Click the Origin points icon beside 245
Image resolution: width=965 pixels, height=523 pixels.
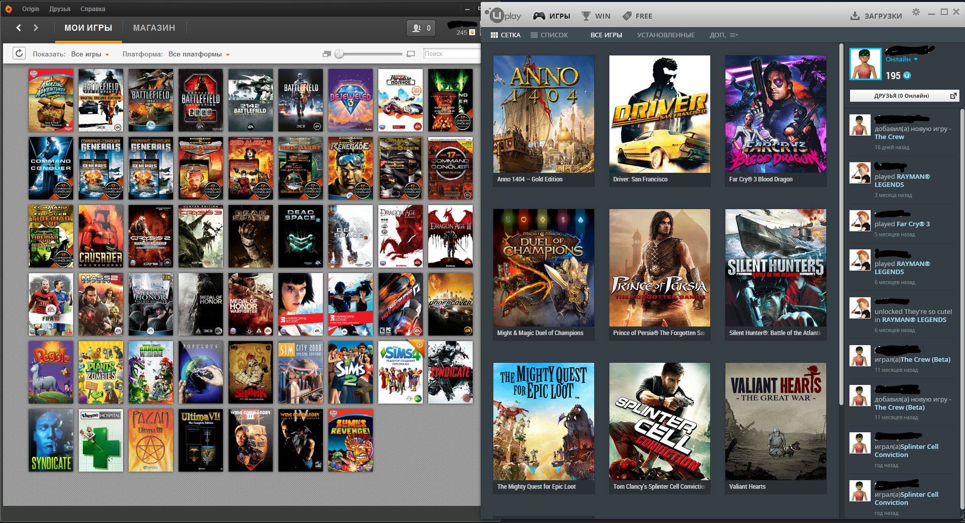pyautogui.click(x=472, y=32)
